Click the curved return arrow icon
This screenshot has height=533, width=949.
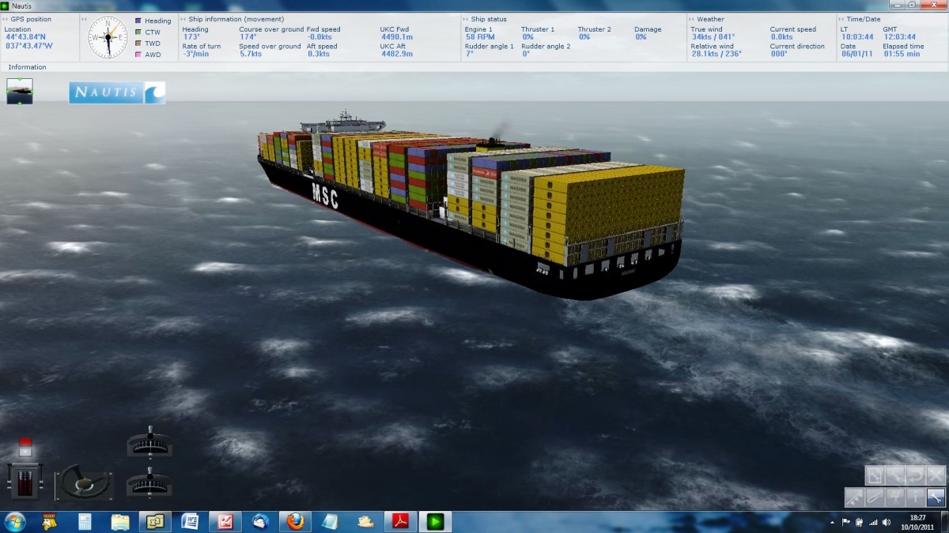tap(915, 475)
